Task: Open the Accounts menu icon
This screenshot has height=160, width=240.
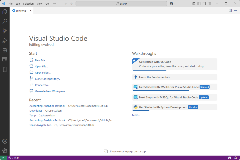Action: (x=5, y=141)
